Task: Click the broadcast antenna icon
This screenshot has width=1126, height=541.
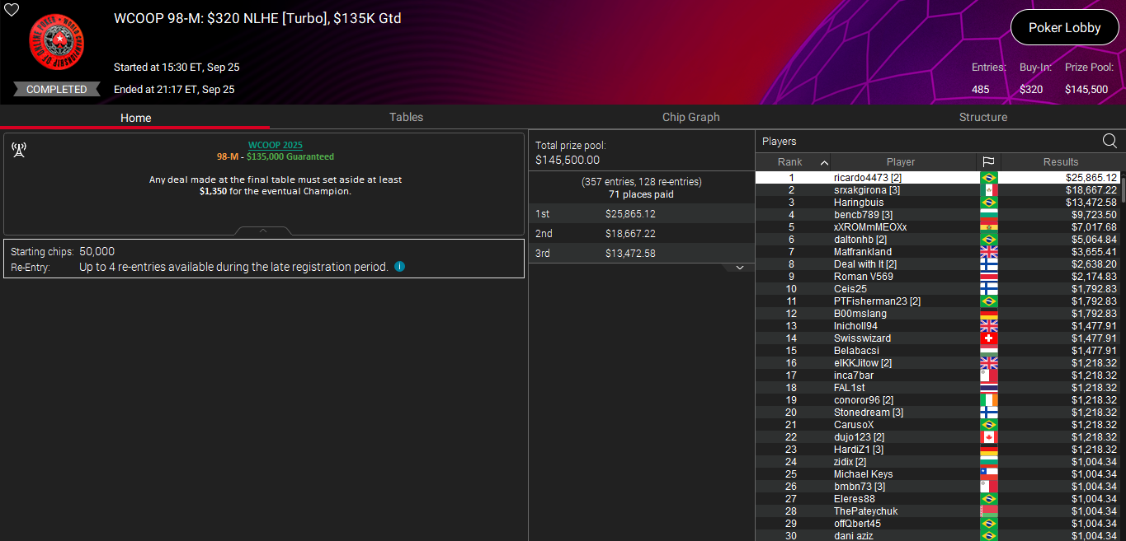Action: (x=19, y=150)
